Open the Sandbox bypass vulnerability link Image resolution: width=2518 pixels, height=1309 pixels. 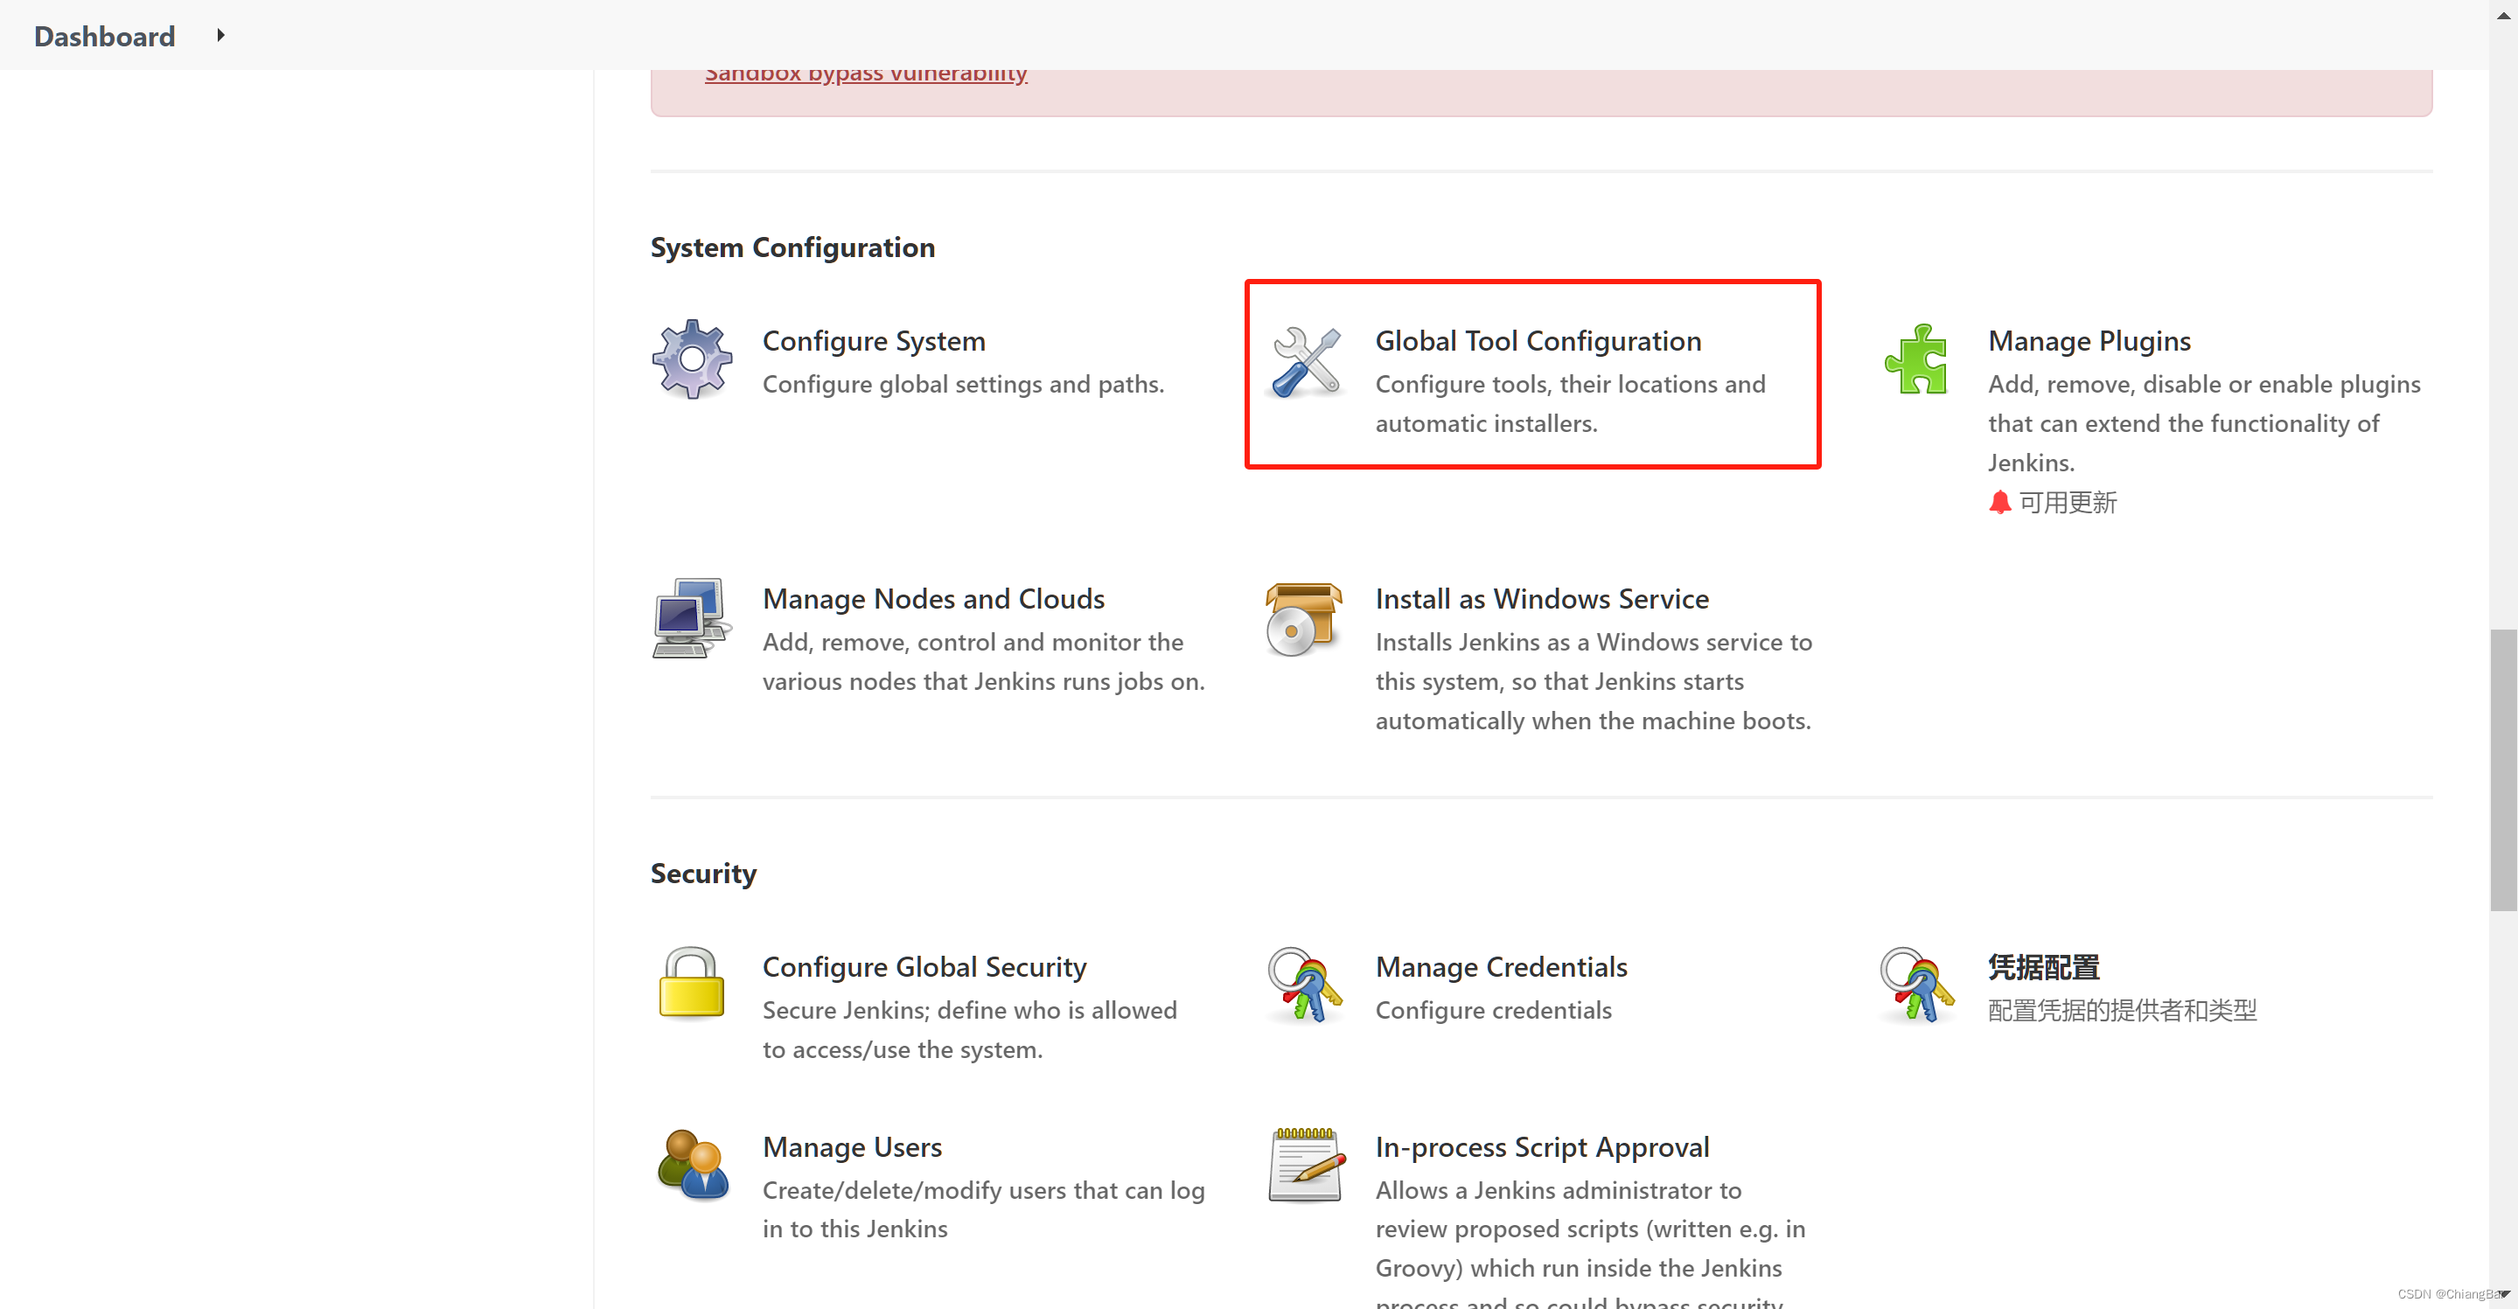[x=866, y=73]
